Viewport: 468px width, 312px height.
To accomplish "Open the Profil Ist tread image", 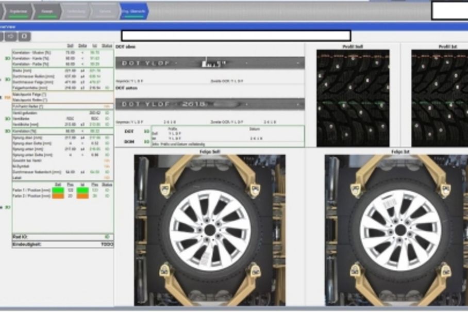I will coord(440,98).
